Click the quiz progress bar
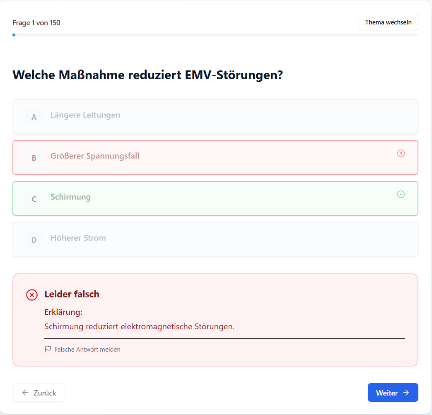Screen dimensions: 432x415 click(215, 35)
